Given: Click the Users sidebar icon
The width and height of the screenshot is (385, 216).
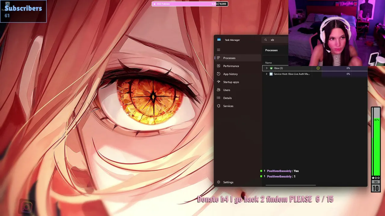Looking at the screenshot, I should coord(219,90).
